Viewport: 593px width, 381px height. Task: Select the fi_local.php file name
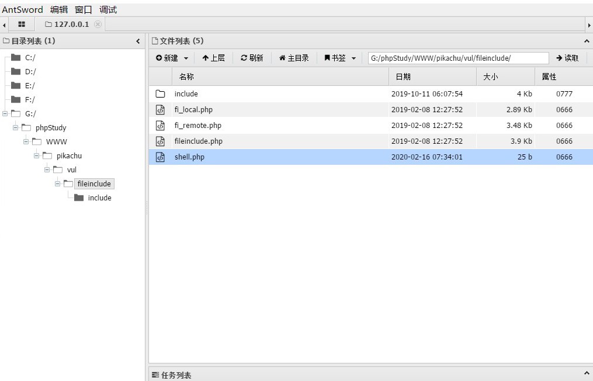coord(193,109)
